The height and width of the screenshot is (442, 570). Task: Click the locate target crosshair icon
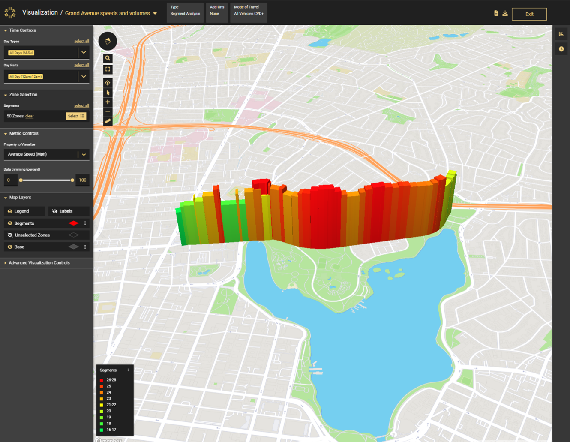tap(108, 83)
